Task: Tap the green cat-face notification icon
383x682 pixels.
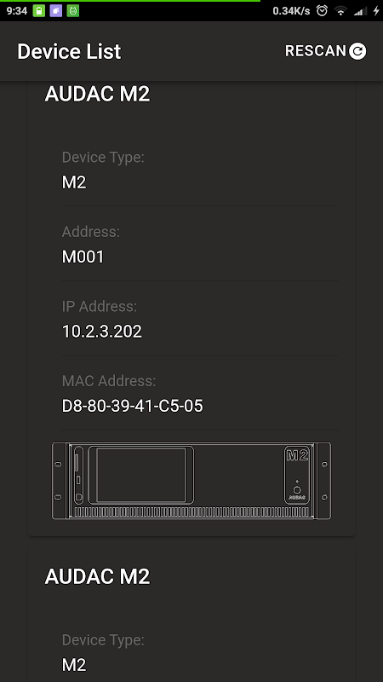Action: [73, 11]
